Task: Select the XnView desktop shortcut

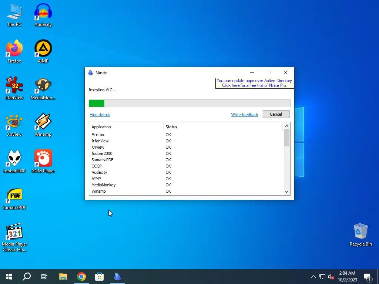Action: click(x=14, y=125)
